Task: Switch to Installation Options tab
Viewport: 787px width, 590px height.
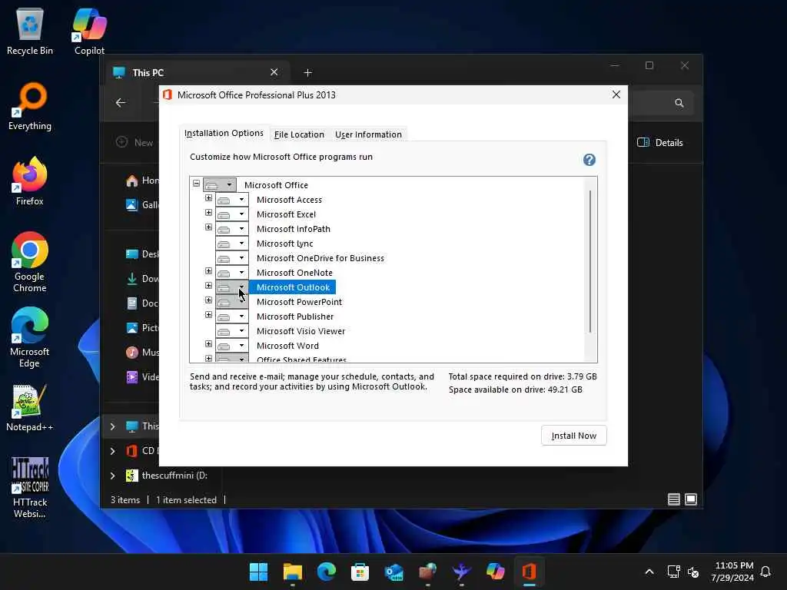Action: tap(224, 133)
